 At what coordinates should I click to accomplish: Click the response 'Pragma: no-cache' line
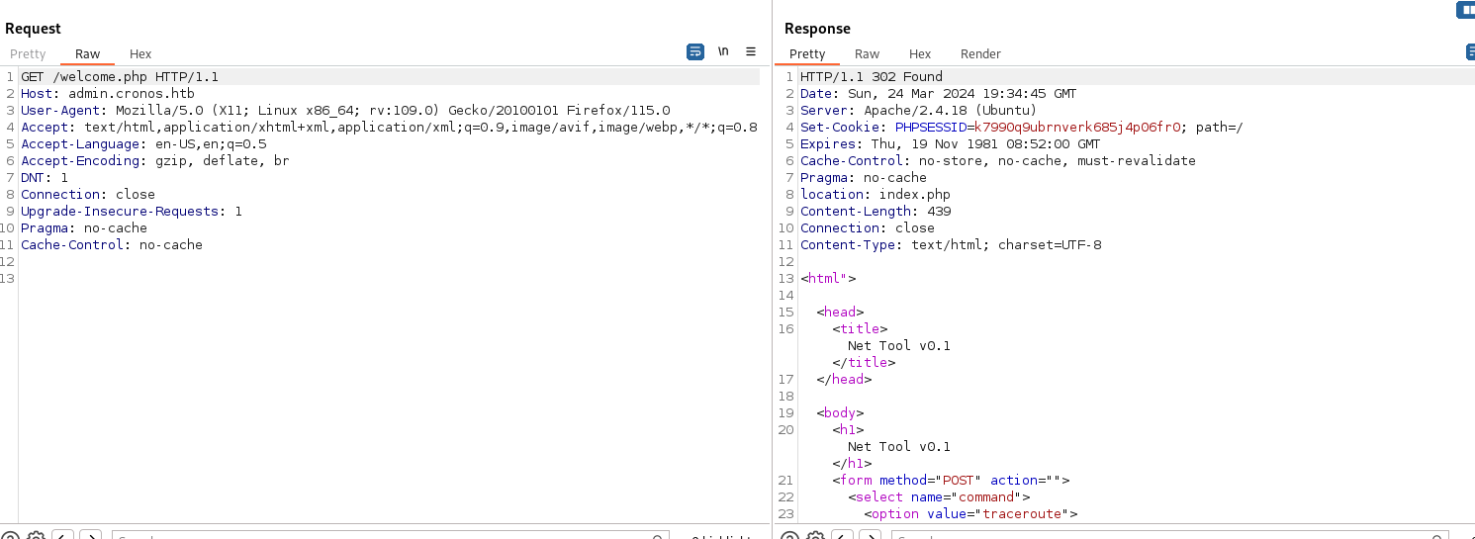(864, 178)
